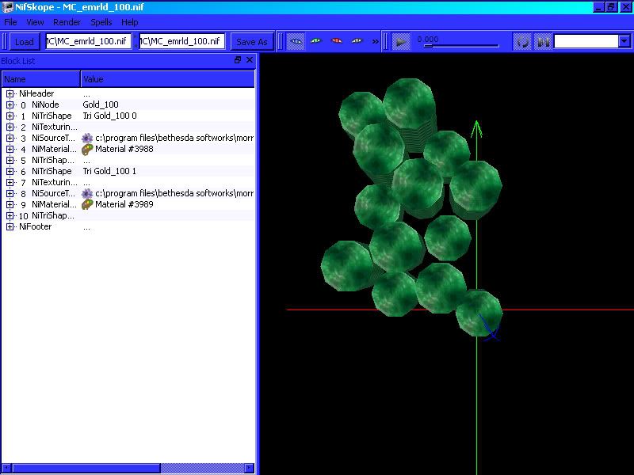Toggle animation loop button
This screenshot has width=634, height=475.
(522, 42)
